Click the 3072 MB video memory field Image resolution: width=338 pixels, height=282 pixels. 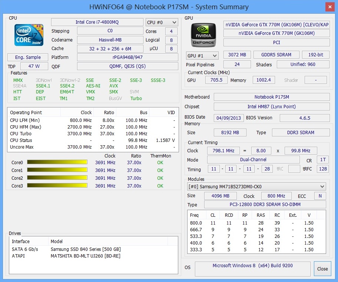(x=237, y=55)
